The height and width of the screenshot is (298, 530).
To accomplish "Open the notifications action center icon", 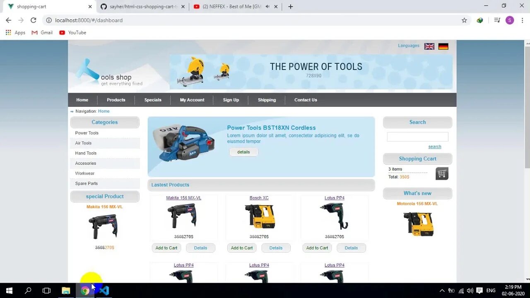I will coord(479,291).
